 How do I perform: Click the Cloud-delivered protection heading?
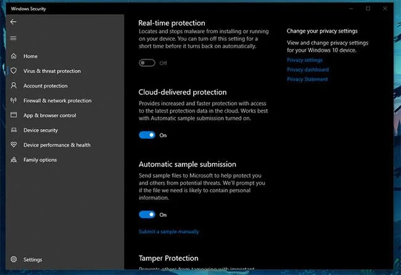click(x=183, y=92)
